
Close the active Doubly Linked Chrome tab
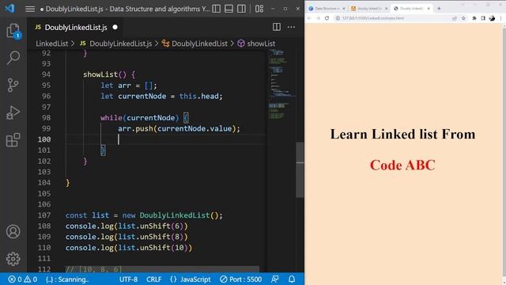[x=429, y=9]
